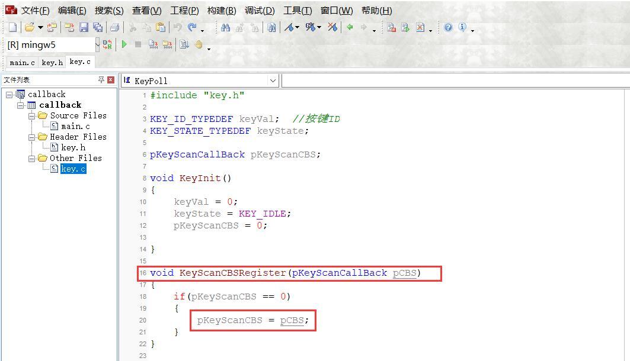Click KEY_IDLE on code line 11
630x361 pixels.
point(262,214)
